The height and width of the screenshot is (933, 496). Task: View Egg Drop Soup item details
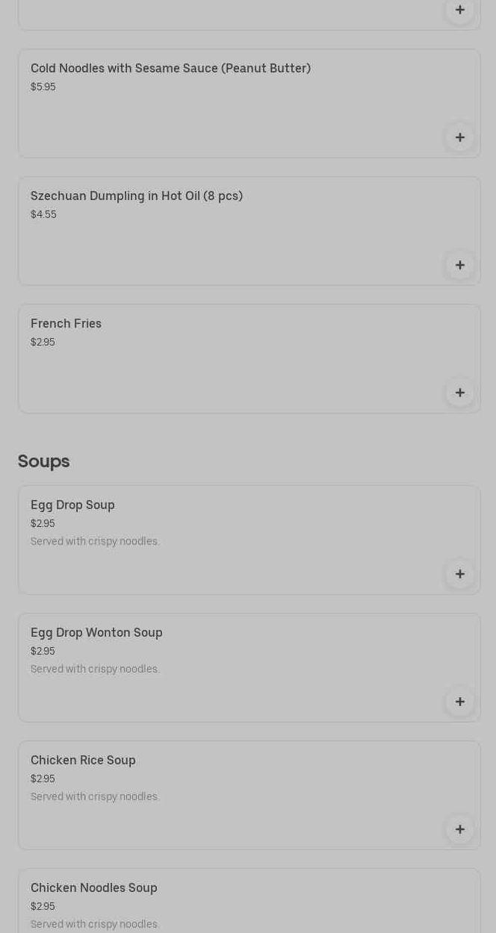tap(72, 505)
